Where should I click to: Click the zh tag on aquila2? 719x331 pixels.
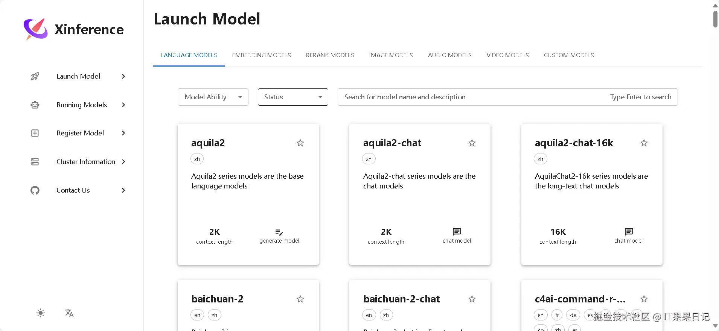coord(197,159)
